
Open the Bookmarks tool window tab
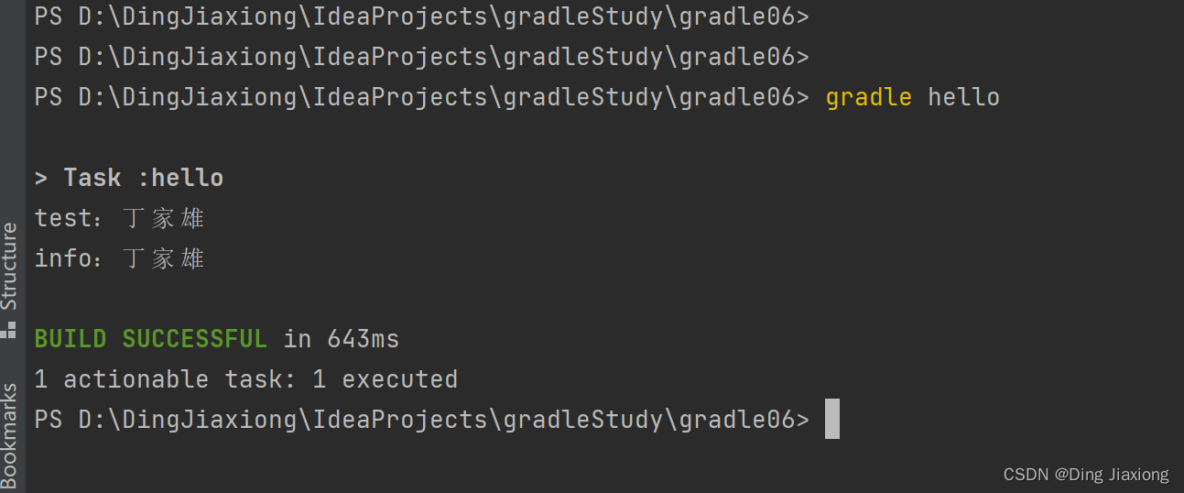point(10,433)
